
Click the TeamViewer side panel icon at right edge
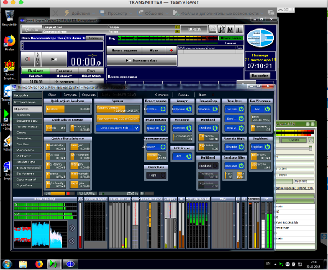pyautogui.click(x=324, y=237)
